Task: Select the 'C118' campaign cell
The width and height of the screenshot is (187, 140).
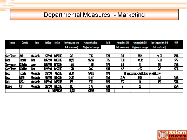Action: click(22, 86)
